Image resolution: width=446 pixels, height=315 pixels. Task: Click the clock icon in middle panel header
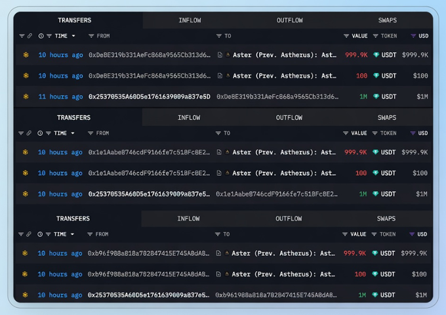pos(40,133)
